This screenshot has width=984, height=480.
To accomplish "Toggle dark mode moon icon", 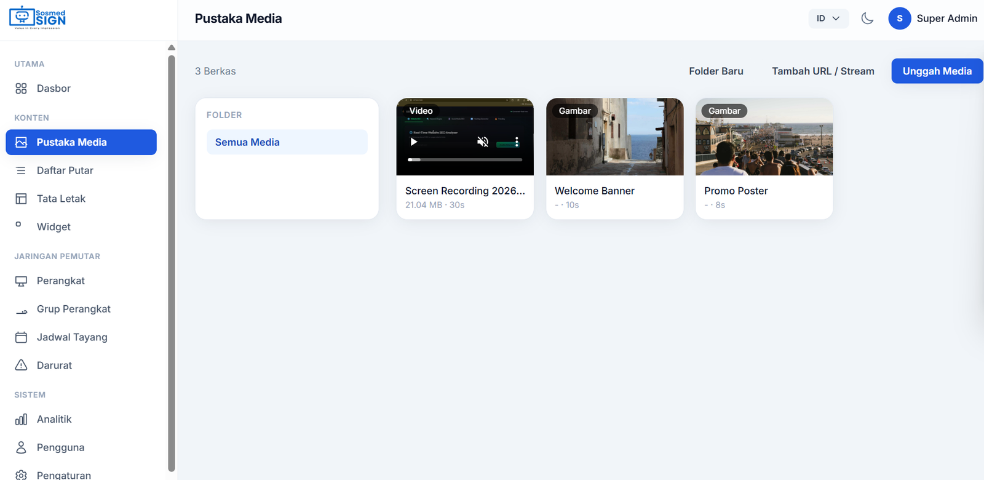I will coord(867,18).
